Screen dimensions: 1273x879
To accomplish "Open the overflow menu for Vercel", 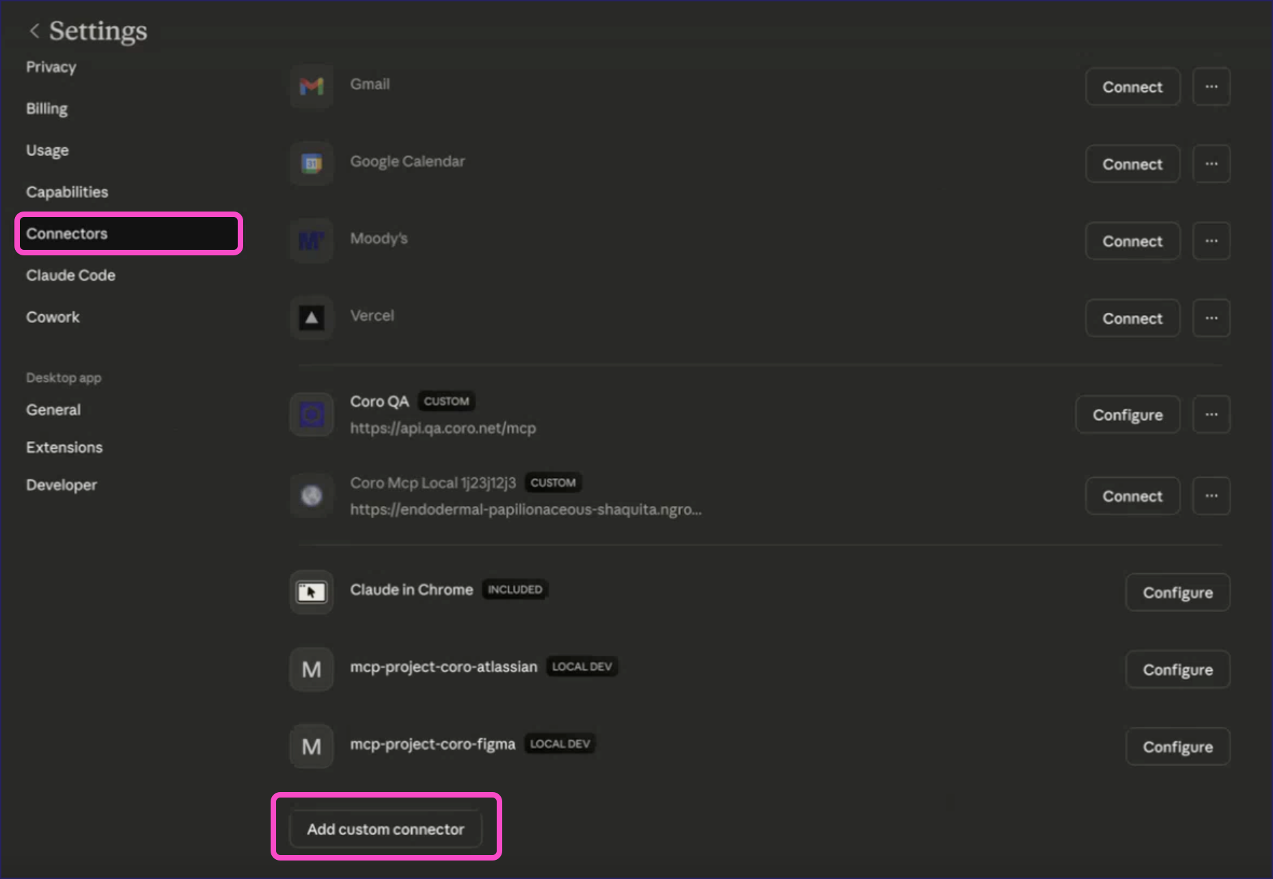I will click(x=1211, y=318).
